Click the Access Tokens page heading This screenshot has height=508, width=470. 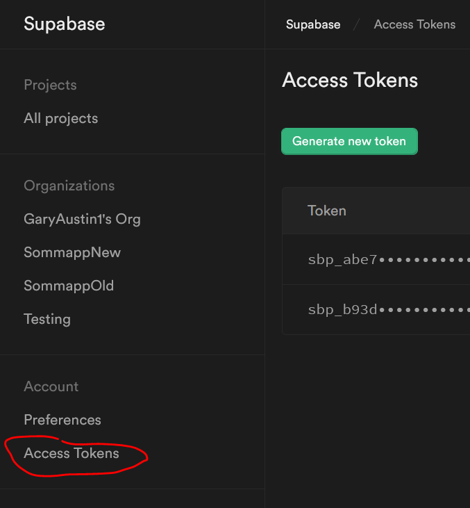point(350,80)
